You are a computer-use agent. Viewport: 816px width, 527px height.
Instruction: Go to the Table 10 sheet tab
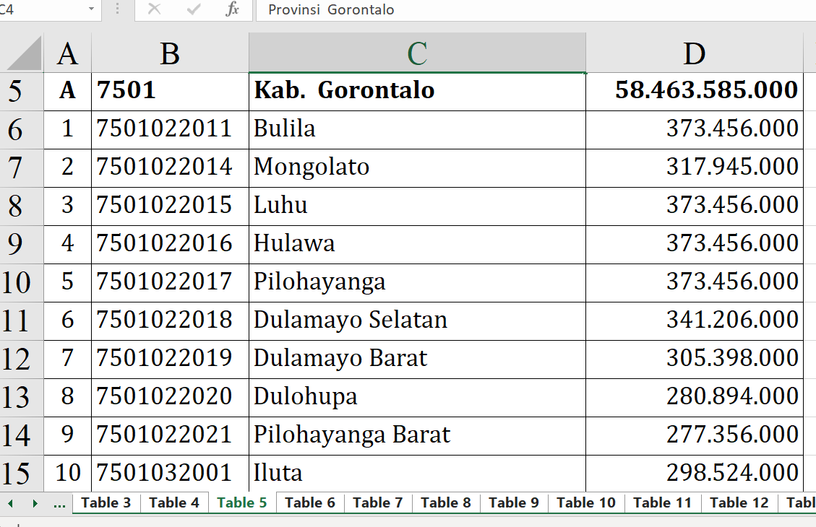point(586,503)
